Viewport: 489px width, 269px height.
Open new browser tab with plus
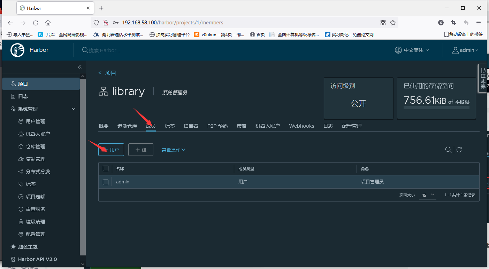pos(101,8)
